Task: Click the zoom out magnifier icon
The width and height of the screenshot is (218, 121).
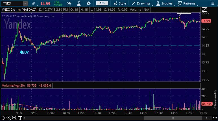Action: (x=14, y=118)
